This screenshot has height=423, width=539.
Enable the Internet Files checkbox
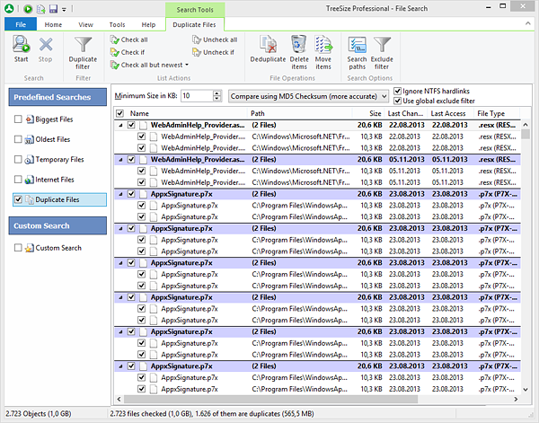(x=18, y=180)
